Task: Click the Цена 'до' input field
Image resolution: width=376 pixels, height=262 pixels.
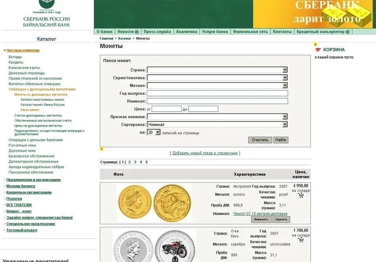Action: click(203, 109)
